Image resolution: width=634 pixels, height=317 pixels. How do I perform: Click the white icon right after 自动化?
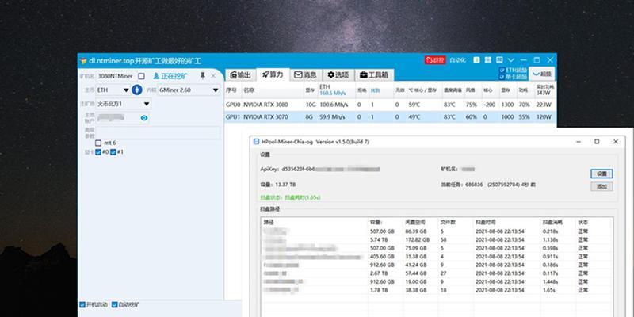tap(476, 60)
